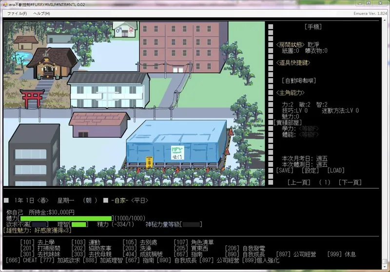Go to previous page with [上一頁]
Screen dimensions: 390x272
pos(299,182)
